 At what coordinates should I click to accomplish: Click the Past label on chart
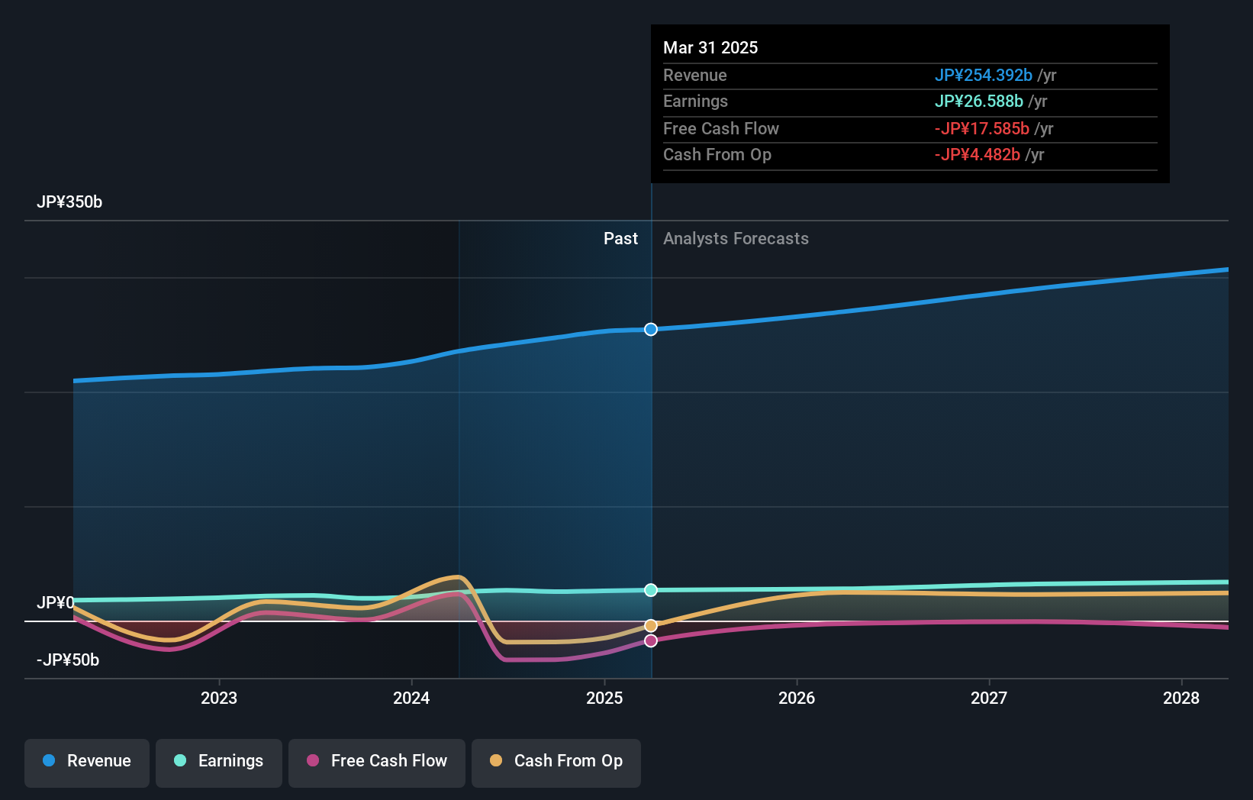pyautogui.click(x=621, y=239)
